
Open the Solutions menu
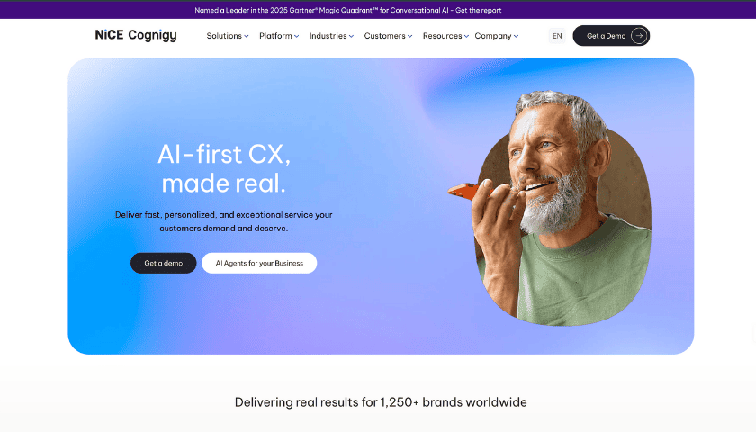224,36
